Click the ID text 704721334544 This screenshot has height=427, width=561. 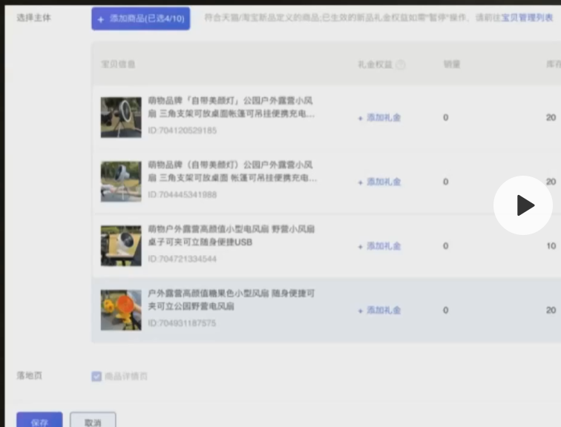click(183, 259)
